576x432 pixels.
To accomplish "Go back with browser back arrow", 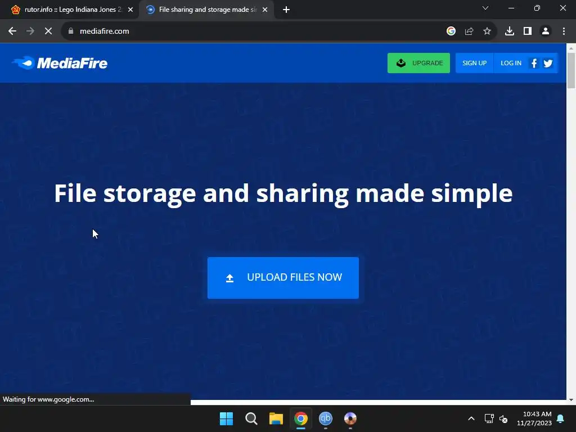I will tap(12, 31).
